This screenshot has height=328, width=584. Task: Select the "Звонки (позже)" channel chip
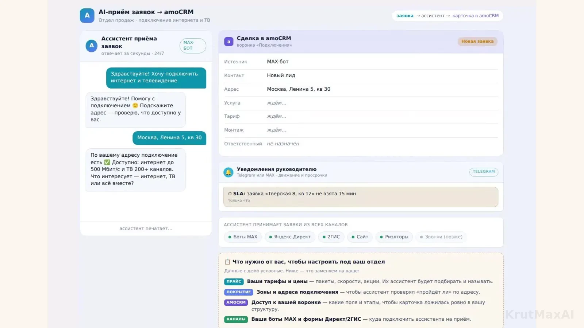tap(441, 237)
